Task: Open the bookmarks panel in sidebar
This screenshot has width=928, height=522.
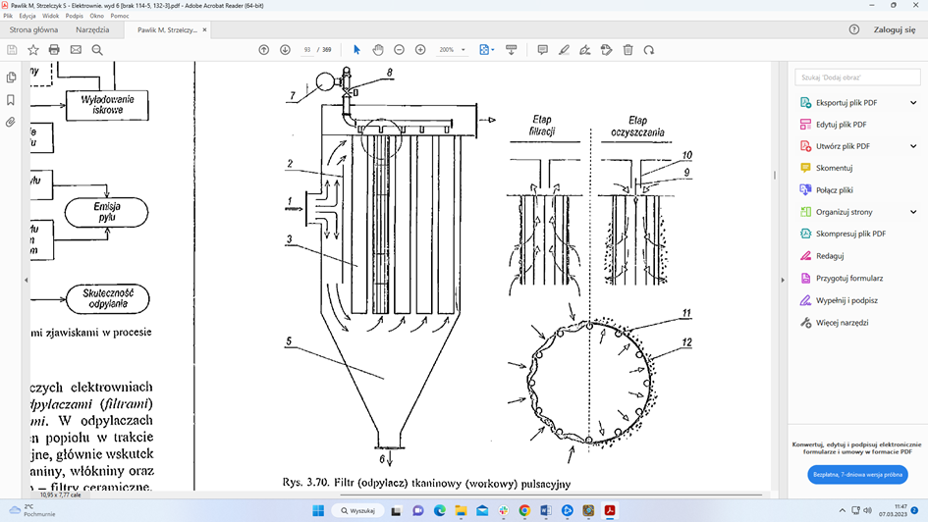Action: [x=11, y=100]
